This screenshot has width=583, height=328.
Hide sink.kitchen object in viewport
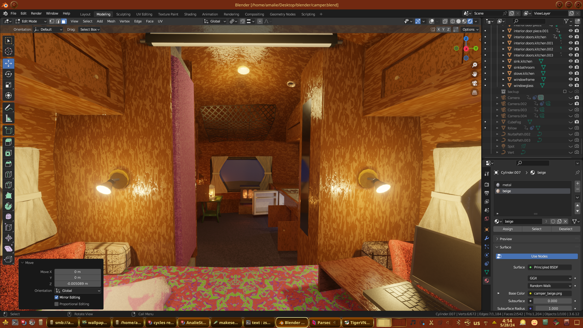(x=571, y=61)
